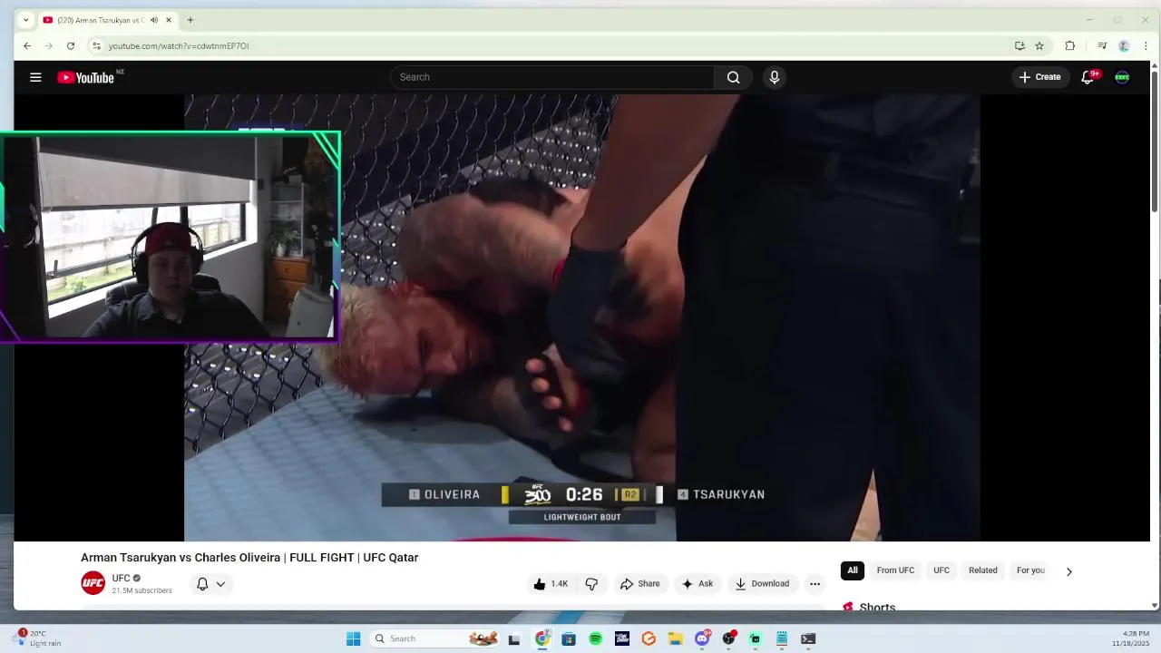Share the video

coord(639,584)
